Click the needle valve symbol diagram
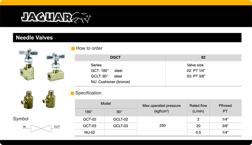The width and height of the screenshot is (252, 145). tap(41, 128)
